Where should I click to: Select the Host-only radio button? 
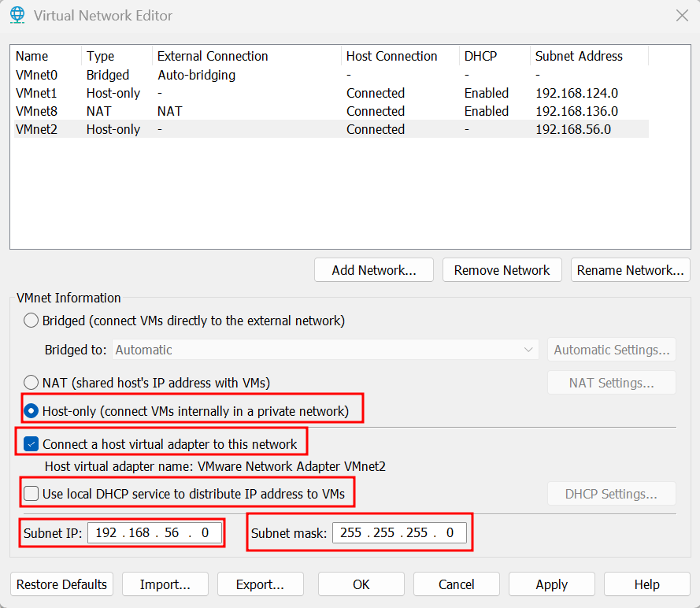click(31, 410)
